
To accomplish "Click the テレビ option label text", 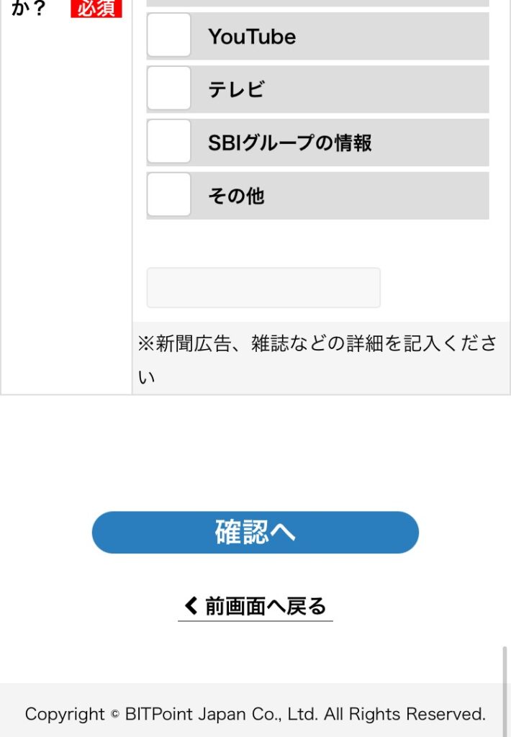I will pyautogui.click(x=236, y=89).
